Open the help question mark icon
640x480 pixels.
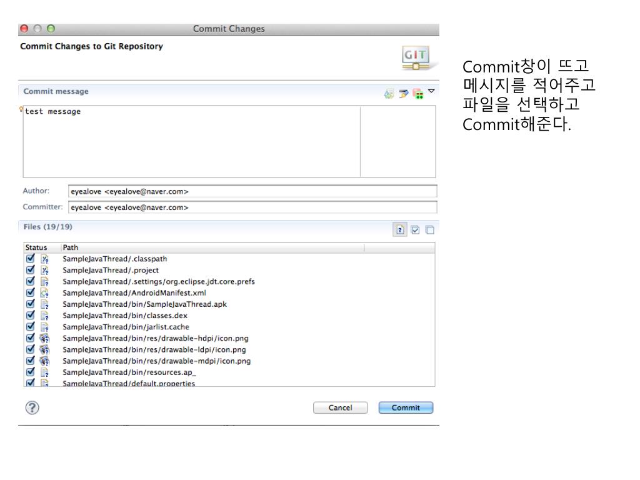pyautogui.click(x=32, y=407)
